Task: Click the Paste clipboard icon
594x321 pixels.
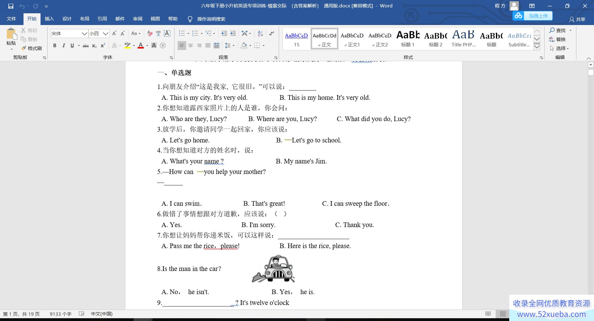Action: (x=11, y=33)
